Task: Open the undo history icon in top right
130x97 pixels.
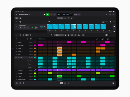Action: coord(106,15)
